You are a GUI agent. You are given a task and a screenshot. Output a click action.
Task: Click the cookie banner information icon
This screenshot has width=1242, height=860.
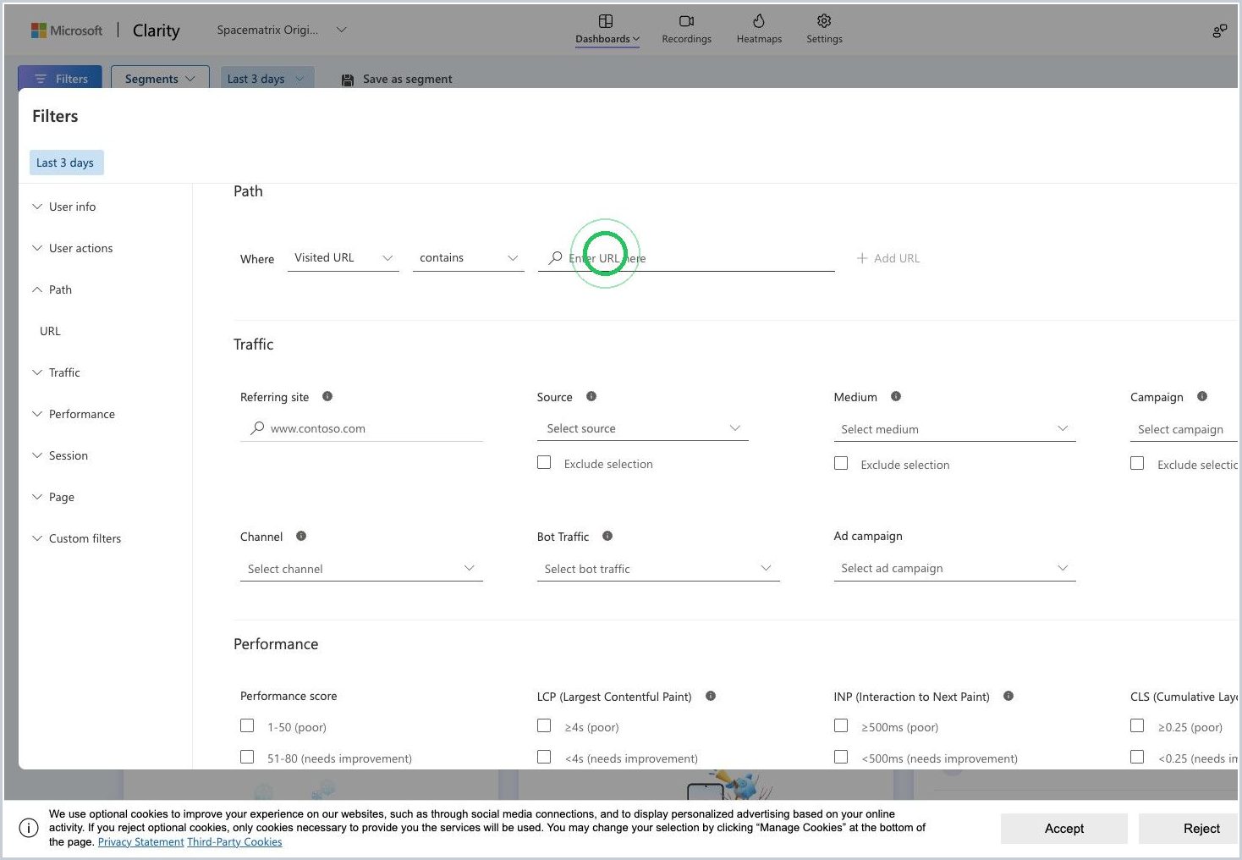(x=29, y=828)
